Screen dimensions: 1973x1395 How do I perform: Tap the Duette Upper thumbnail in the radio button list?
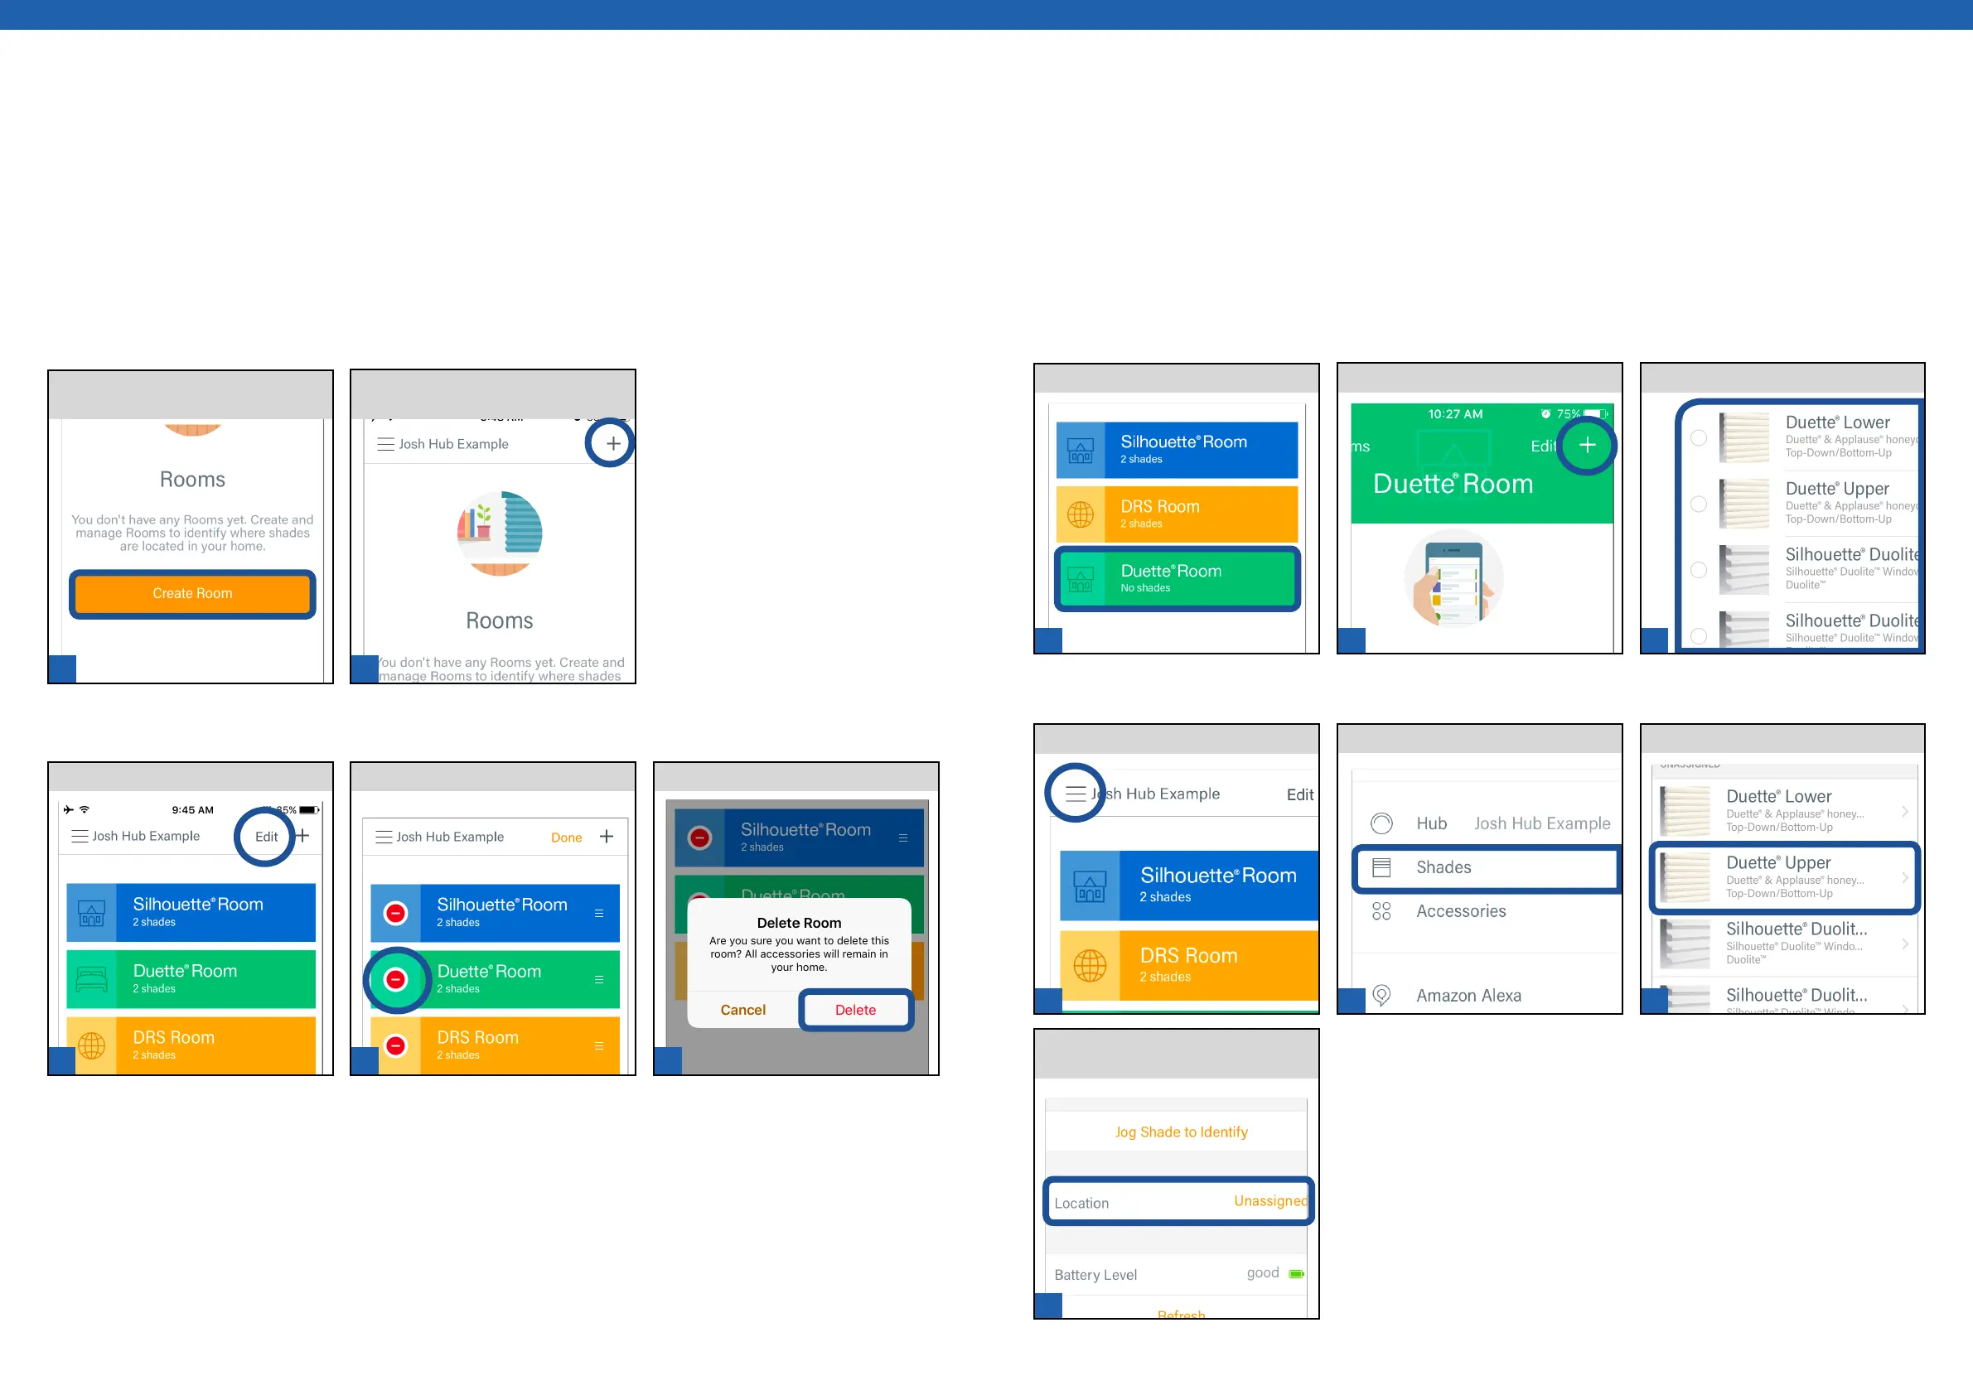coord(1744,504)
